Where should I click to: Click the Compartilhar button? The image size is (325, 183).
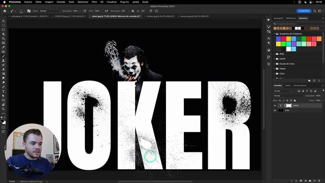point(304,11)
